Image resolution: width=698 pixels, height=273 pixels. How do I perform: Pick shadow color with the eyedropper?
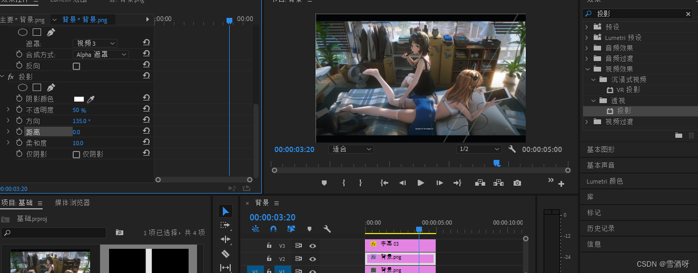point(91,99)
